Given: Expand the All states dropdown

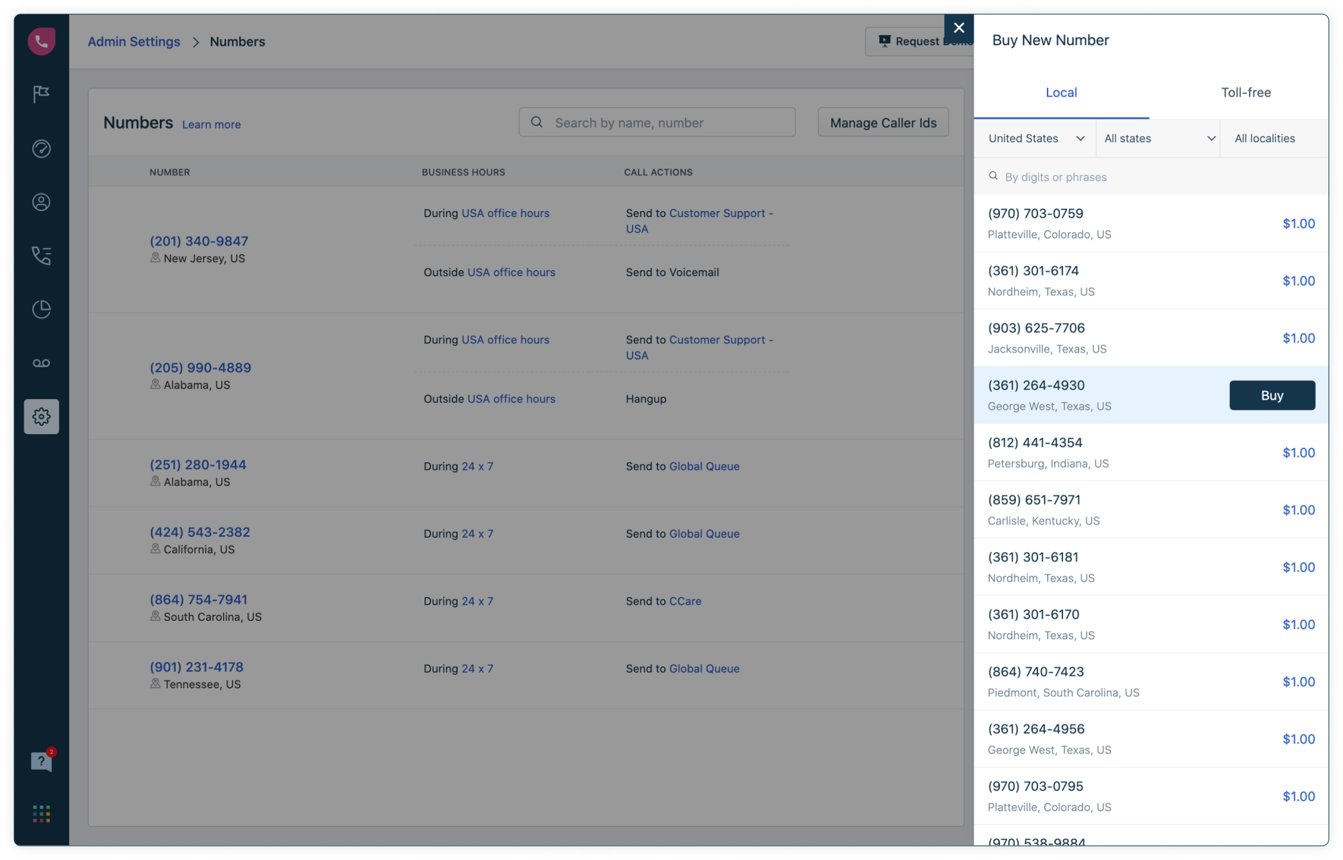Looking at the screenshot, I should [x=1158, y=138].
